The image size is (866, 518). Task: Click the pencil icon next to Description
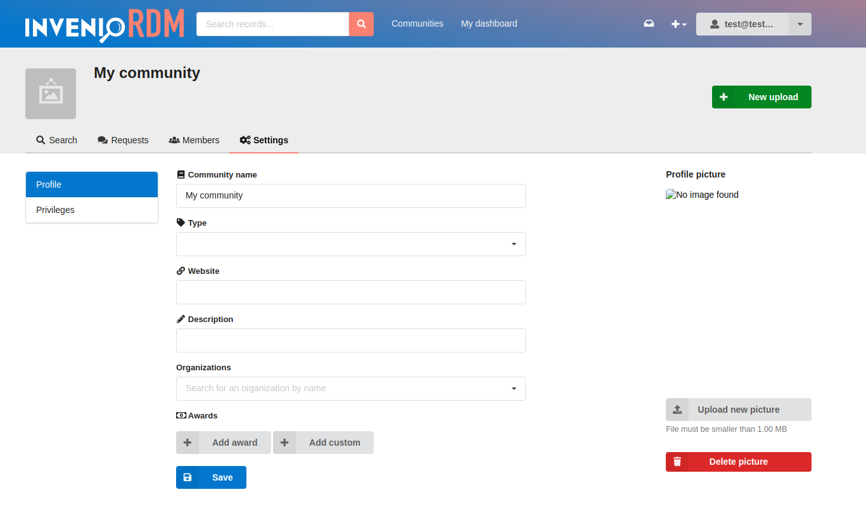coord(180,319)
